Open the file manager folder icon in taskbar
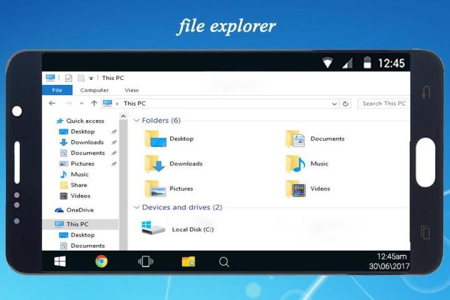This screenshot has width=450, height=300. pyautogui.click(x=188, y=261)
